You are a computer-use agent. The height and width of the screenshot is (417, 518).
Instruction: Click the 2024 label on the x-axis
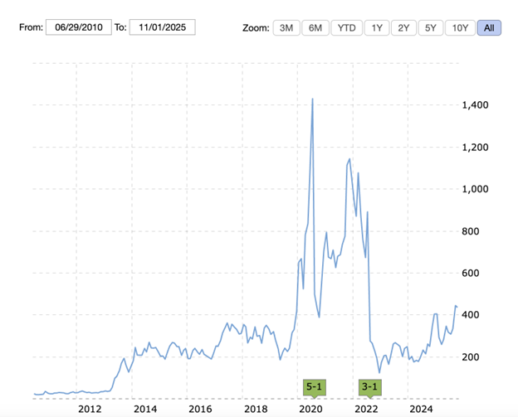click(x=421, y=409)
